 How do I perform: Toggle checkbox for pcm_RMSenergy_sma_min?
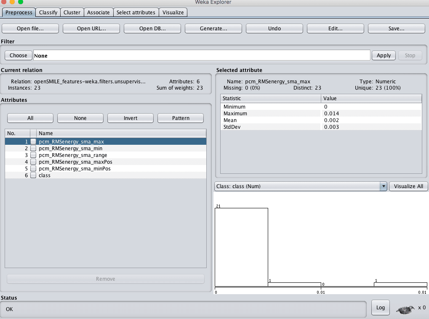click(33, 148)
